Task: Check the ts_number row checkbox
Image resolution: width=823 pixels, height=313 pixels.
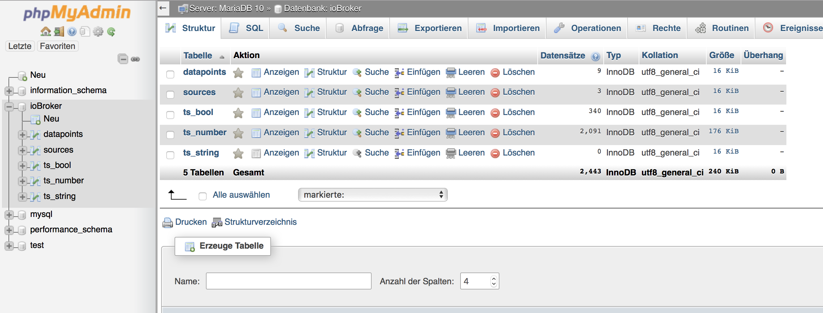Action: tap(170, 135)
